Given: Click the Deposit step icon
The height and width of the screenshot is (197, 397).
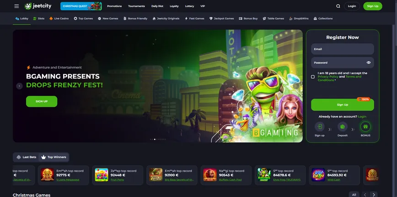Looking at the screenshot, I should (x=343, y=126).
